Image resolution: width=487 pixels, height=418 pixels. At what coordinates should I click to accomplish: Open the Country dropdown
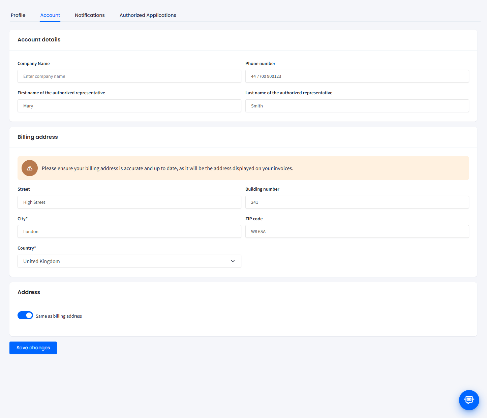(x=129, y=261)
